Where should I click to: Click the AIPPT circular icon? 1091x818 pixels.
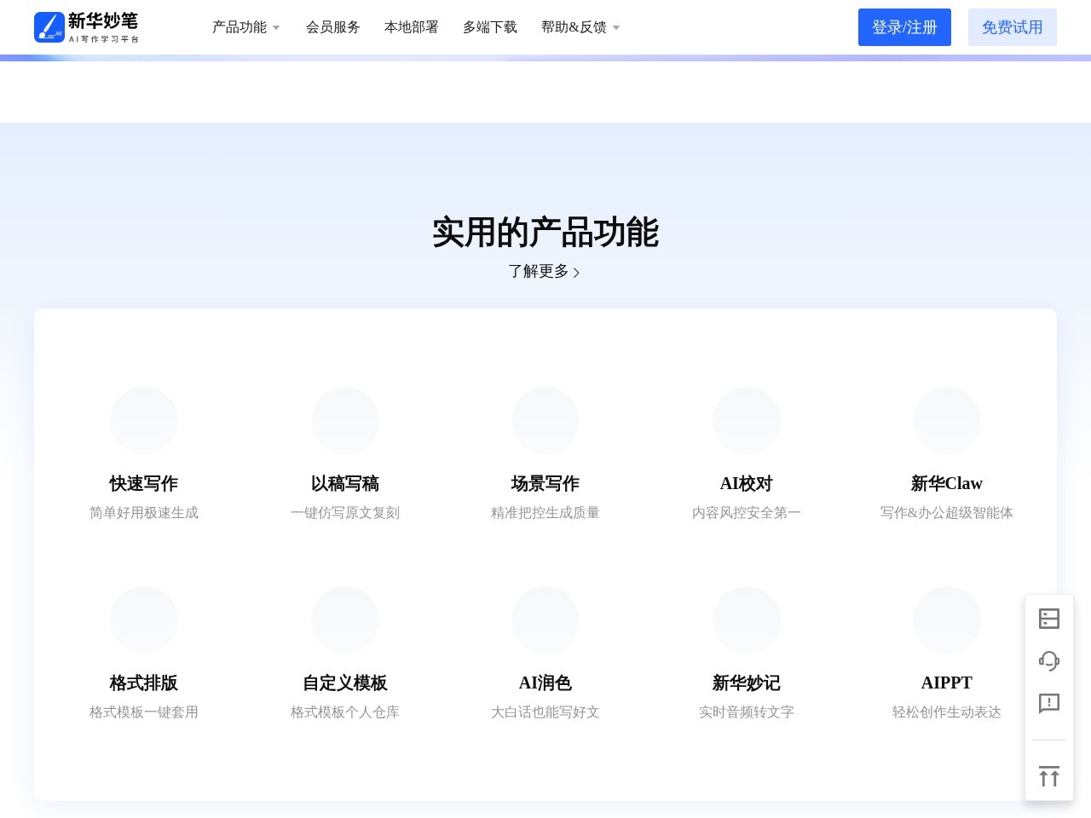coord(947,620)
